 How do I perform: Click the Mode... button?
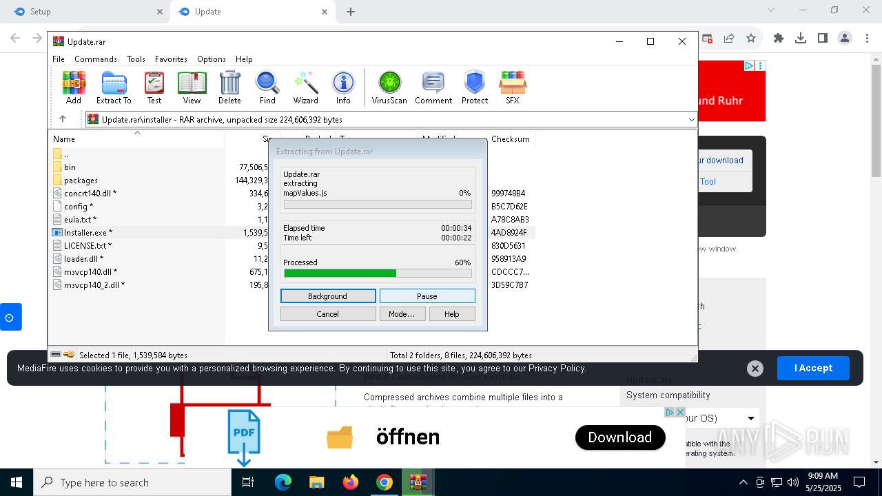point(402,314)
